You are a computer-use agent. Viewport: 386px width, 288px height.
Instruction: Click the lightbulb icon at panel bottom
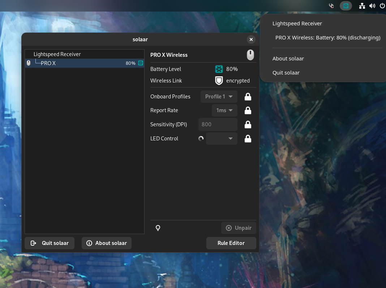158,228
